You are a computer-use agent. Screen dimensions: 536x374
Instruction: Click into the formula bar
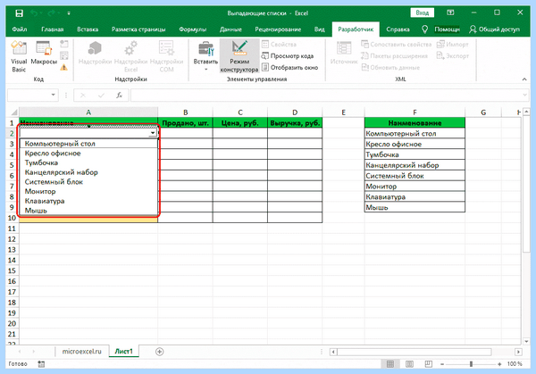point(326,96)
